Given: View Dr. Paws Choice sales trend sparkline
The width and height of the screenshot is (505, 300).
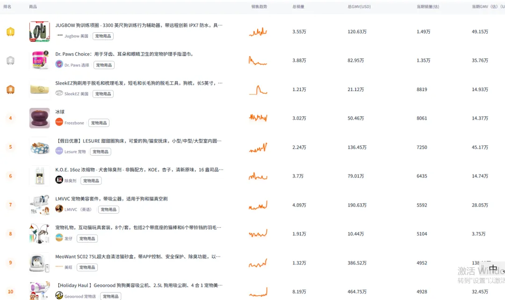Looking at the screenshot, I should (258, 61).
